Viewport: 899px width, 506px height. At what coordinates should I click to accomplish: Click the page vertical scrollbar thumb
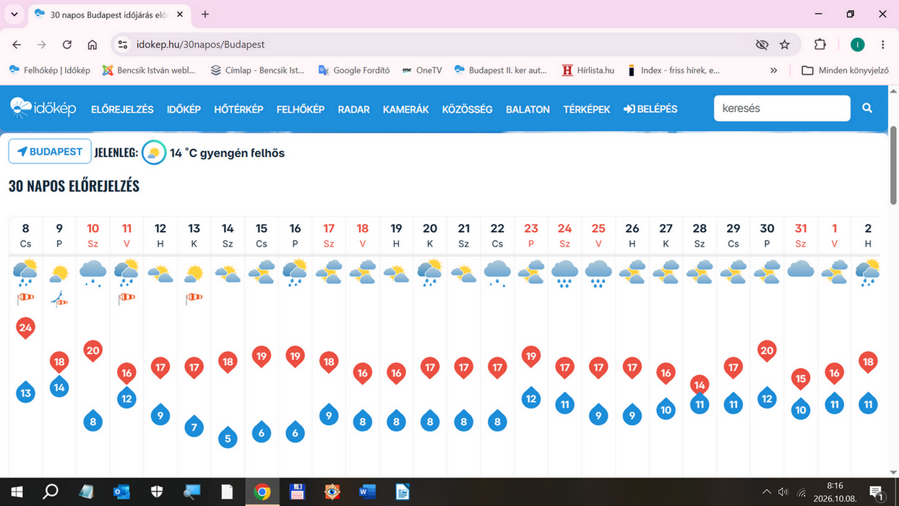[893, 165]
